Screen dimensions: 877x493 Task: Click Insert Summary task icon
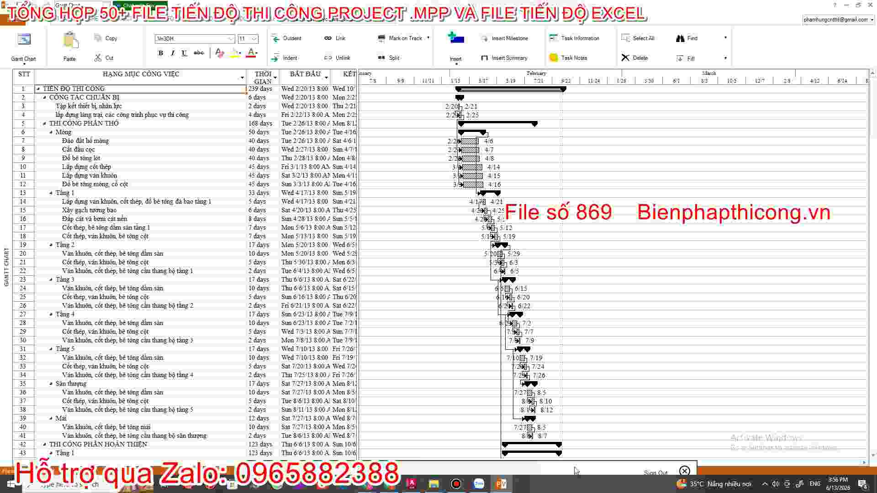point(485,58)
